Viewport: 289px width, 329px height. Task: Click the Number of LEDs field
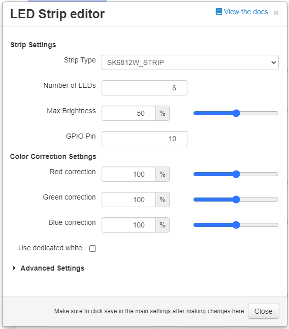(144, 88)
